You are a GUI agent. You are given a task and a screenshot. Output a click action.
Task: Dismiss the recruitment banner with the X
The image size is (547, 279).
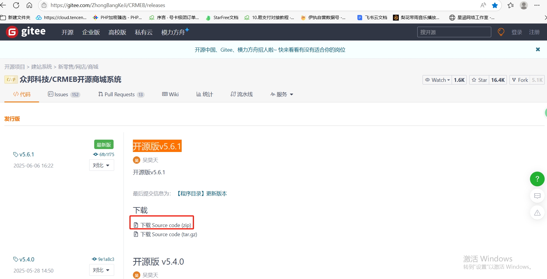538,49
